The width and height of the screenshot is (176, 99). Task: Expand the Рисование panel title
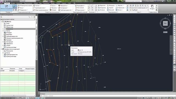[x=92, y=12]
